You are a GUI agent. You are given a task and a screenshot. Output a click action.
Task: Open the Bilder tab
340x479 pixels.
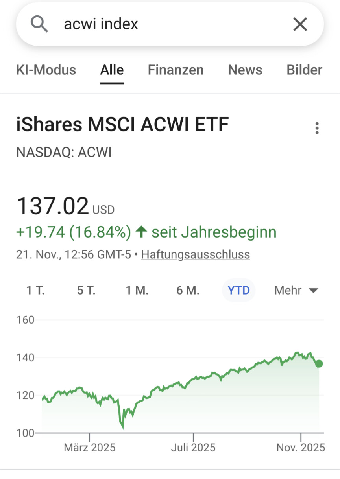[304, 70]
